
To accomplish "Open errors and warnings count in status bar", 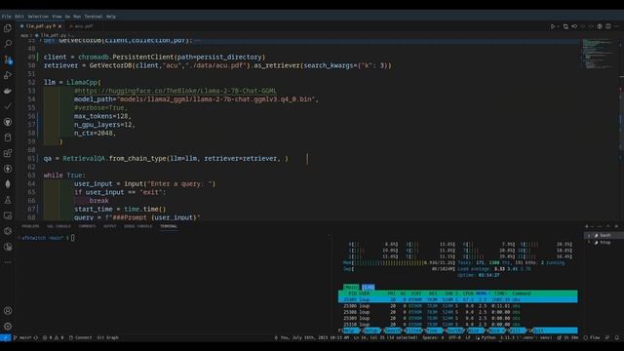I will tap(53, 337).
